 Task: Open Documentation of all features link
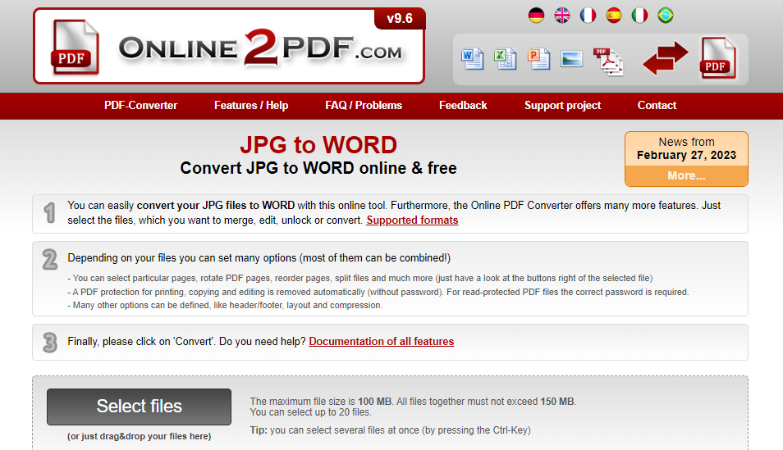pos(381,341)
